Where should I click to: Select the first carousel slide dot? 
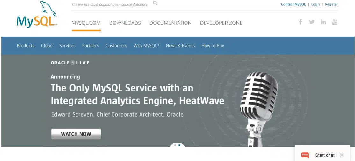coord(175,145)
